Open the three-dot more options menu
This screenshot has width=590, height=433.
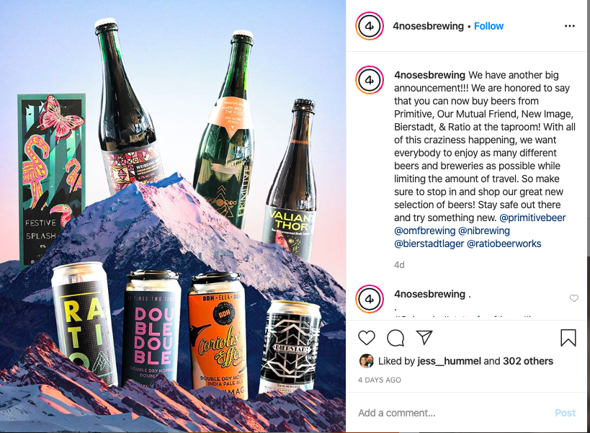(x=570, y=26)
